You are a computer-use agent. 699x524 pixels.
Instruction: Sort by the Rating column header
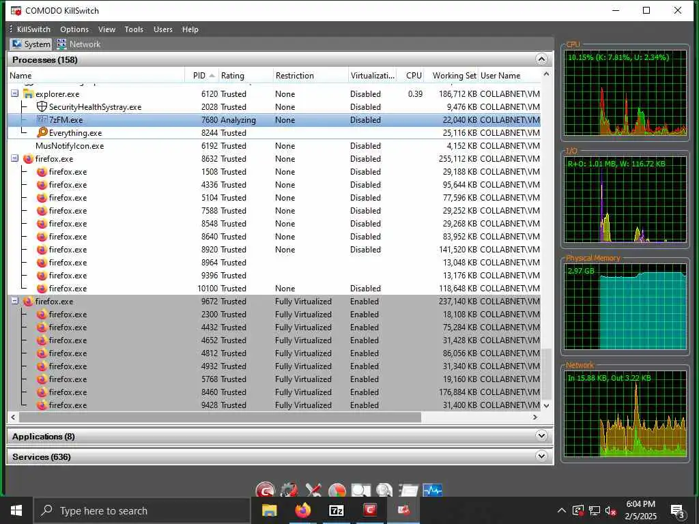point(246,75)
